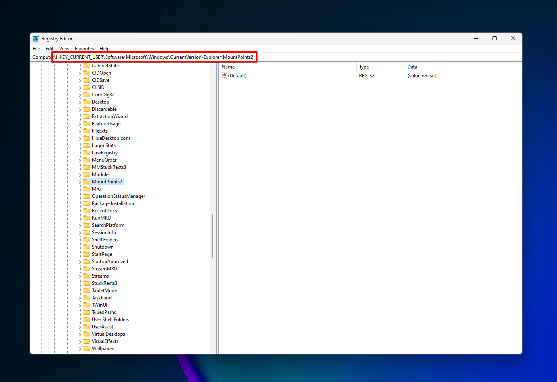Select the string value icon beside (Default)
This screenshot has height=382, width=557.
point(224,75)
